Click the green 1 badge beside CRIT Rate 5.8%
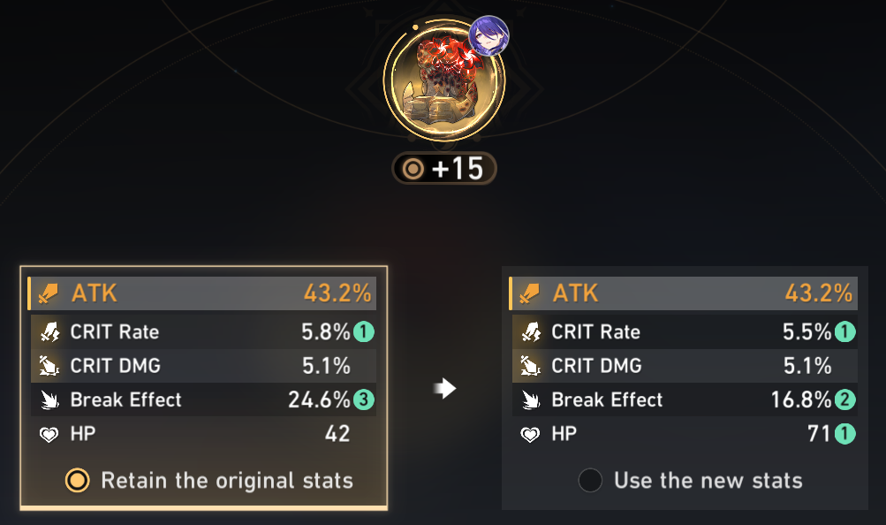The width and height of the screenshot is (886, 525). pyautogui.click(x=364, y=331)
